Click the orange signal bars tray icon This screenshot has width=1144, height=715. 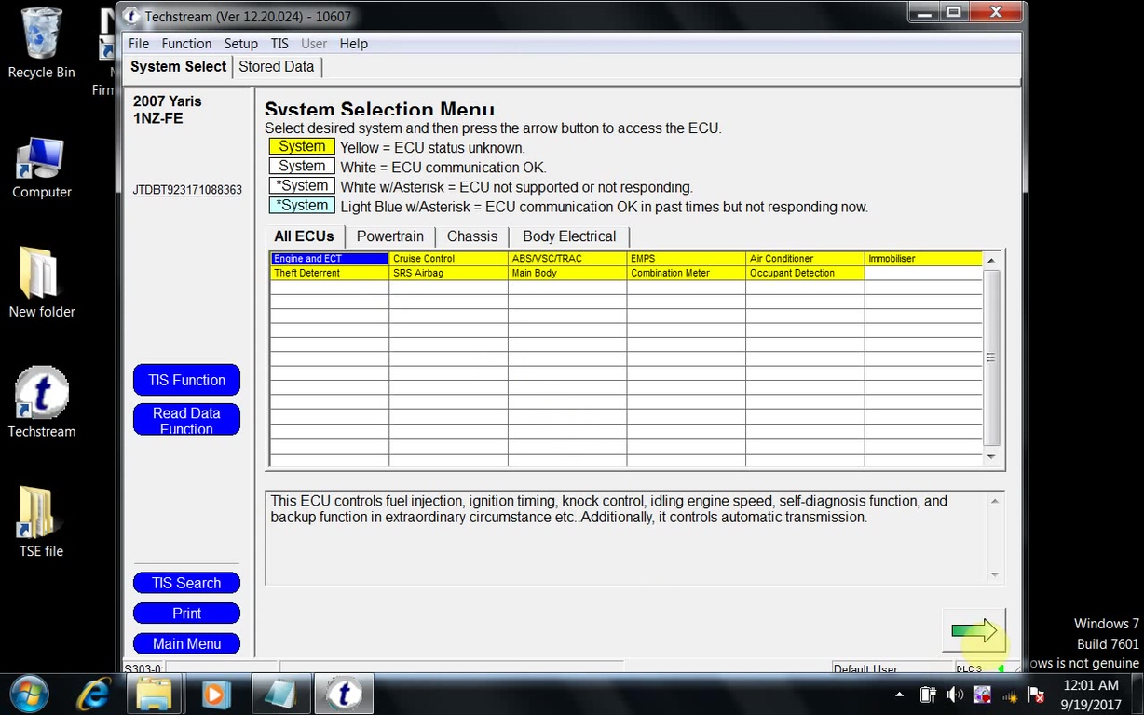tap(1009, 695)
